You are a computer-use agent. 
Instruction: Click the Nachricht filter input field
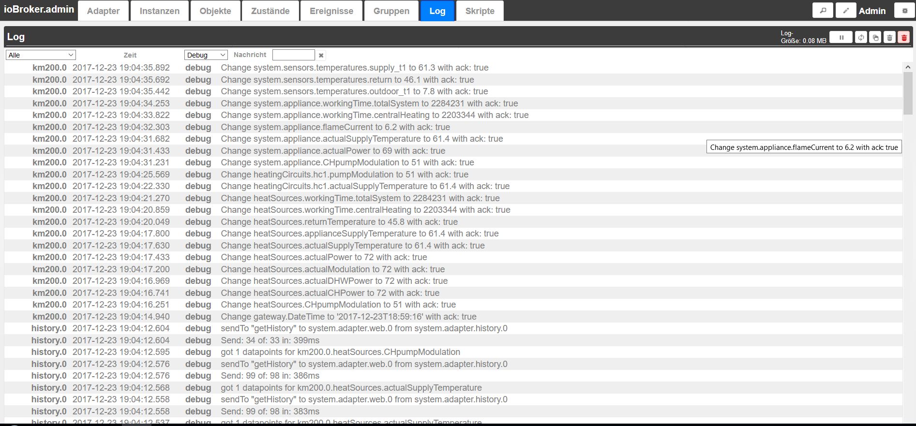tap(293, 55)
